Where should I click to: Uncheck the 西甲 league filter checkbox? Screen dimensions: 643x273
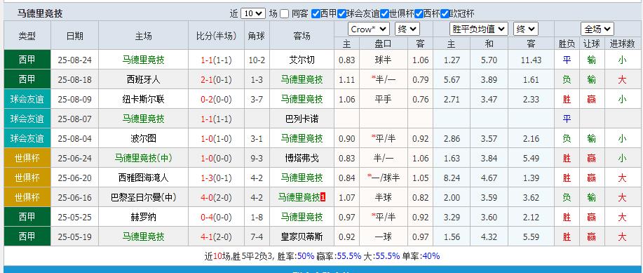316,13
